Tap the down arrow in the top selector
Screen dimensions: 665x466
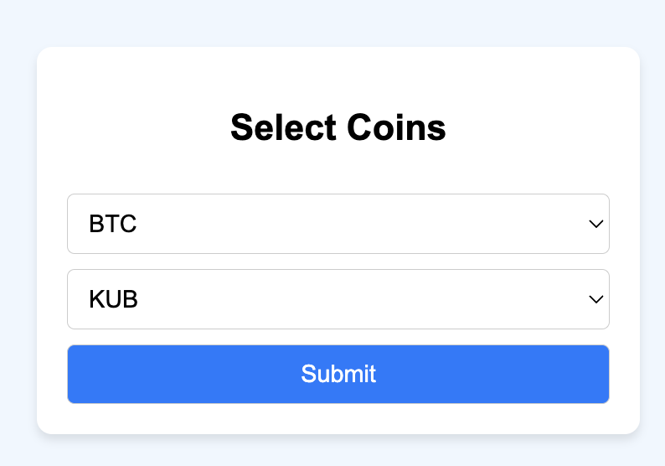pyautogui.click(x=596, y=224)
